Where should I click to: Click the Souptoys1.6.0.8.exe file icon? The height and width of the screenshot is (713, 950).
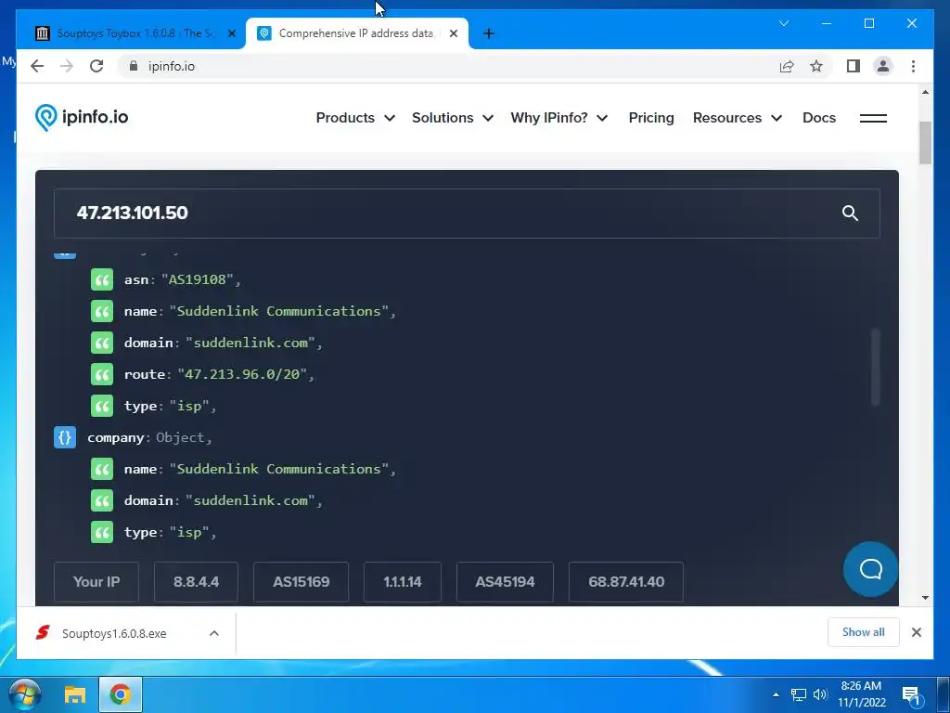point(43,633)
